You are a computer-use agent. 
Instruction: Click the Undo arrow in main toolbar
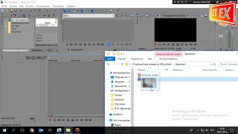click(46, 11)
